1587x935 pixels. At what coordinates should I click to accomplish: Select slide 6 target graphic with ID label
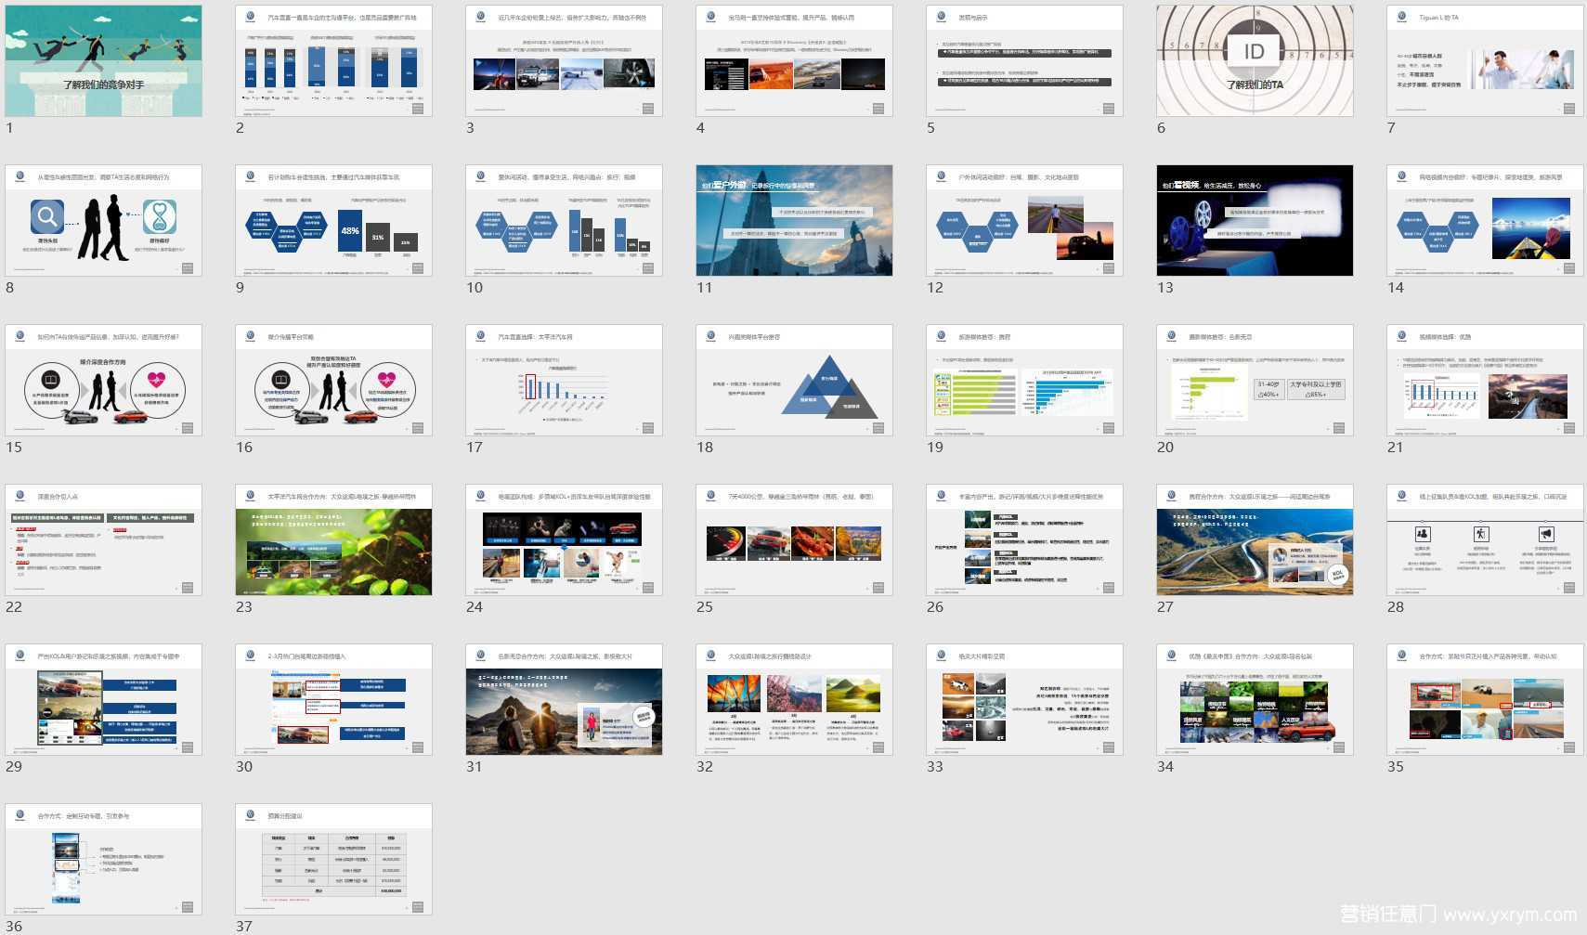1255,60
